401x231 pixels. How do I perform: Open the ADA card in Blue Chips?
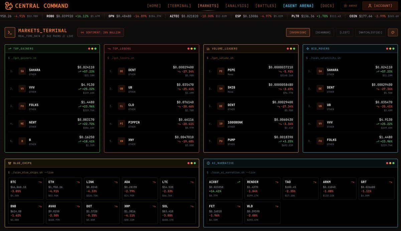point(140,189)
